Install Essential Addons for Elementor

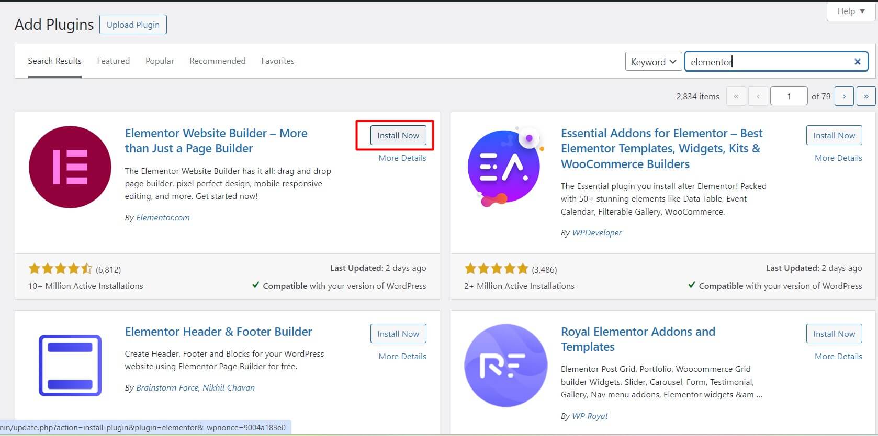point(834,135)
